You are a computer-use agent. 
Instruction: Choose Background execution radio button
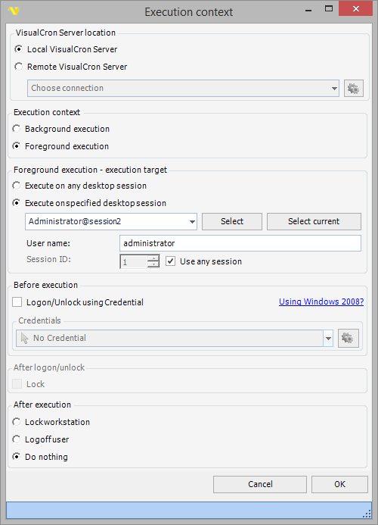click(x=60, y=129)
